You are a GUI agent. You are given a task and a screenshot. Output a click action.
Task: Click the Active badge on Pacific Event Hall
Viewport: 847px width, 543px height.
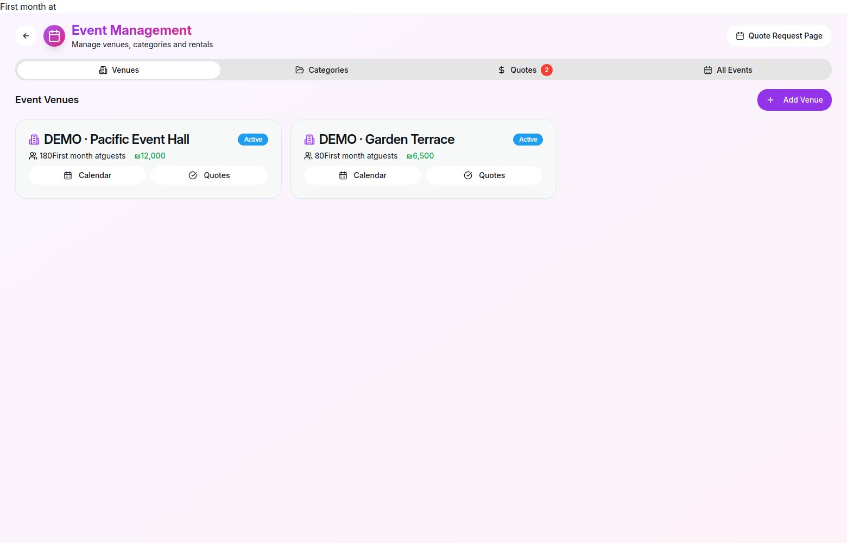(253, 140)
